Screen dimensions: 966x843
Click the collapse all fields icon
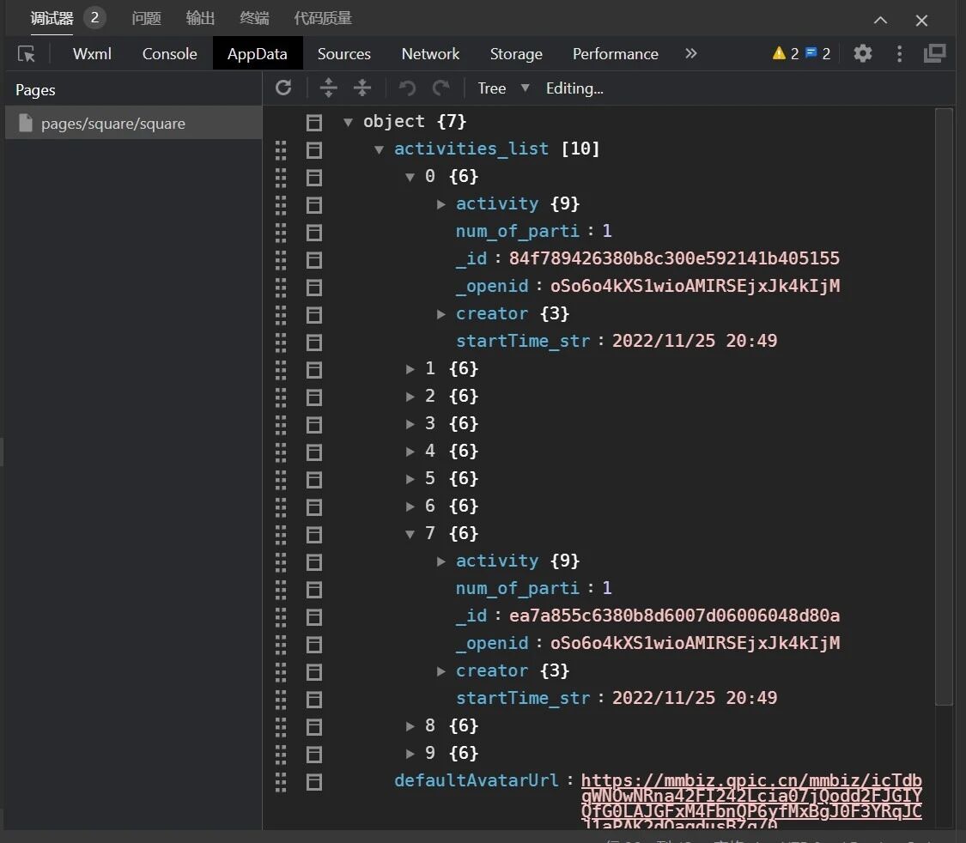pyautogui.click(x=362, y=88)
